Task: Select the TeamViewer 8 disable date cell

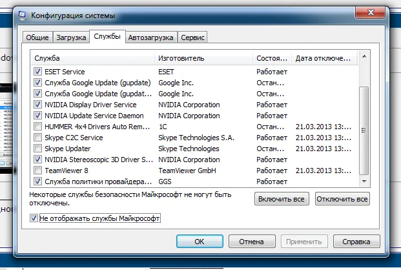Action: pos(324,171)
